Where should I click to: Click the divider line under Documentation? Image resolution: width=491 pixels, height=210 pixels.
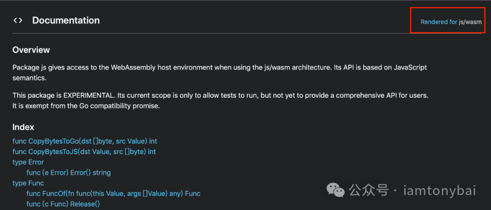(247, 33)
